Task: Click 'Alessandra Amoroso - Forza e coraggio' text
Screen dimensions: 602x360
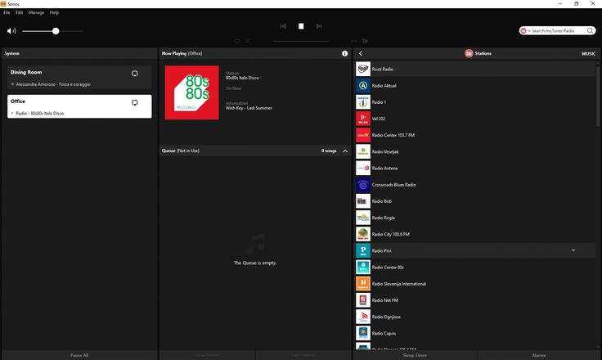Action: pyautogui.click(x=53, y=84)
